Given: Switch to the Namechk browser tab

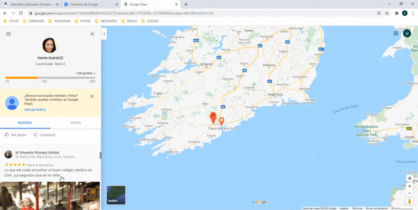Looking at the screenshot, I should click(x=31, y=4).
